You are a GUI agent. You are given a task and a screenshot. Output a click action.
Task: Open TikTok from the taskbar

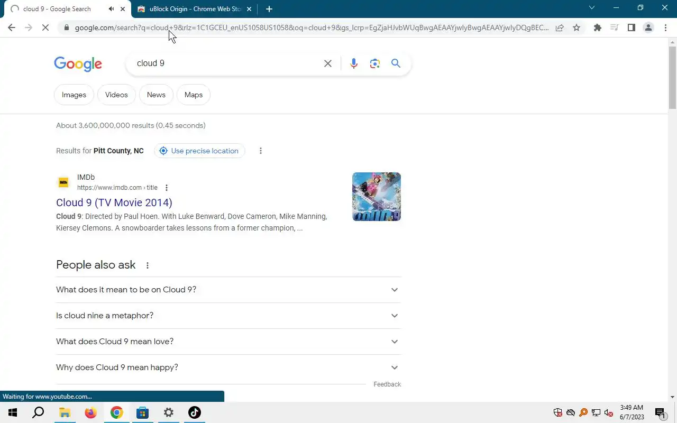click(194, 412)
